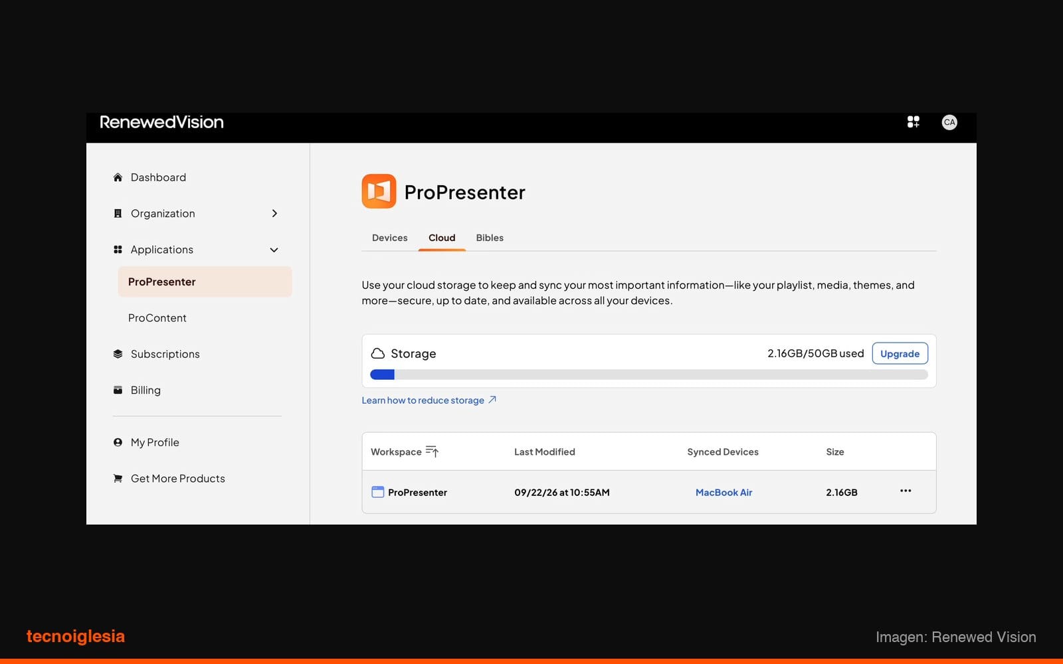
Task: Click the Upgrade storage button
Action: click(x=900, y=353)
